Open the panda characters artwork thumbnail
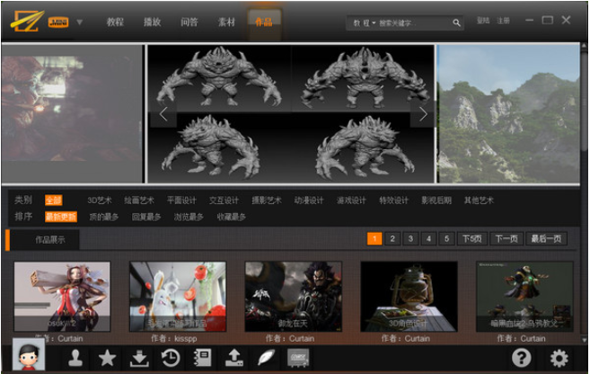Viewport: 590px width, 374px height. click(x=525, y=297)
